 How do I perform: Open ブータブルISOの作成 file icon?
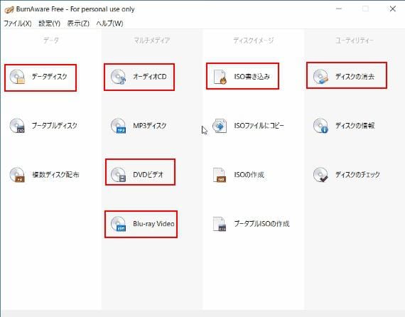coord(220,224)
